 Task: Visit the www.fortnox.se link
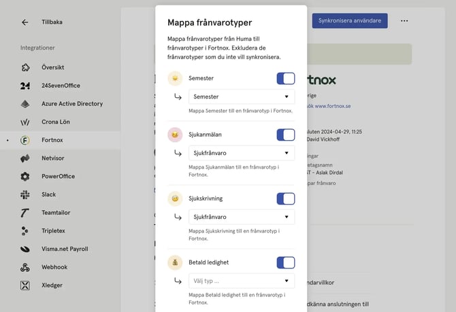click(333, 106)
